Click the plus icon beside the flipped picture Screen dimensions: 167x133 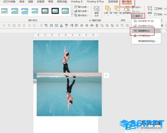click(x=106, y=75)
